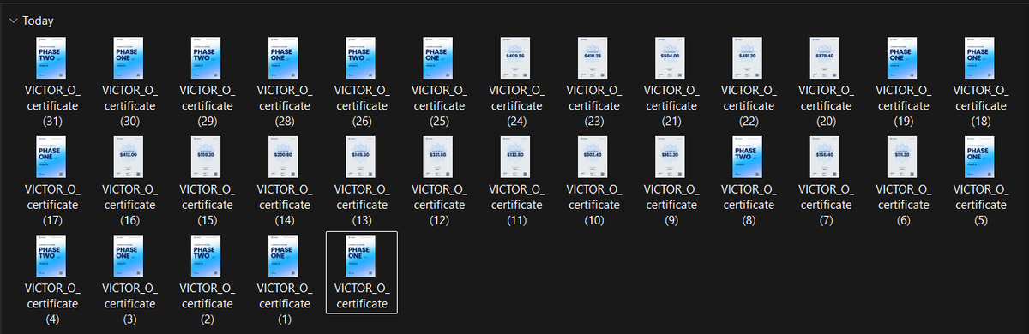
Task: Select VICTOR_O_certificate (17) file icon
Action: coord(53,157)
